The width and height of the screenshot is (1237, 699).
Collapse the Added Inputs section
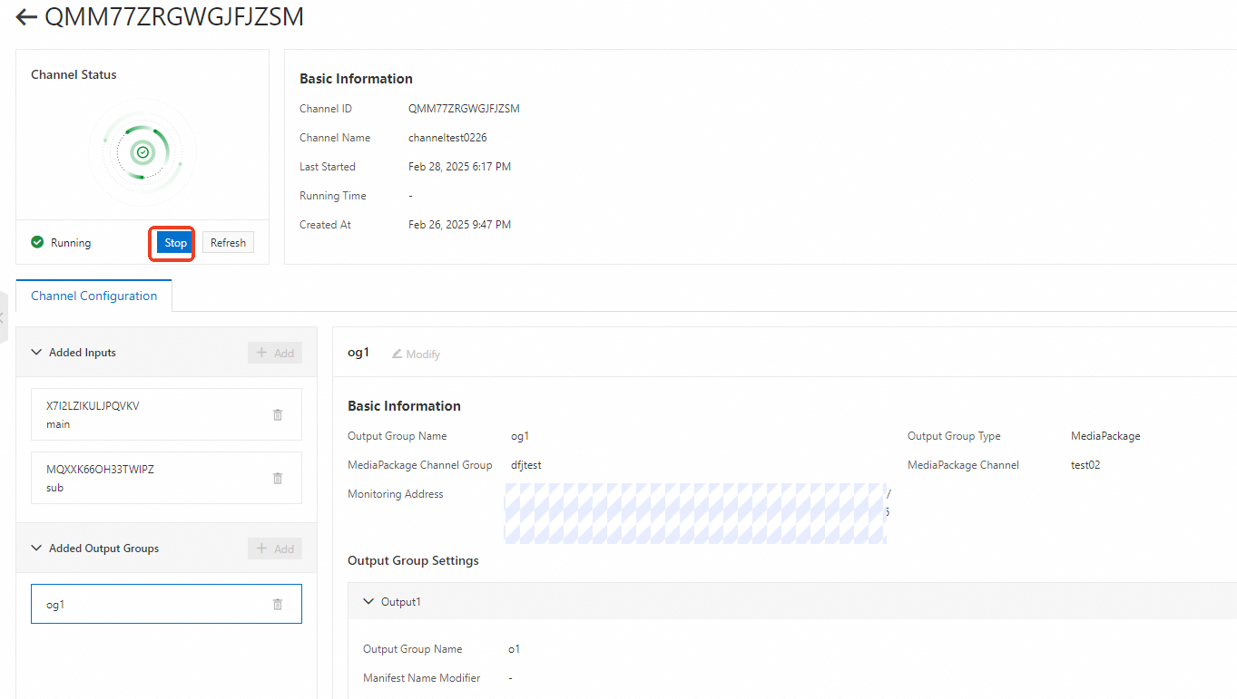pos(37,353)
